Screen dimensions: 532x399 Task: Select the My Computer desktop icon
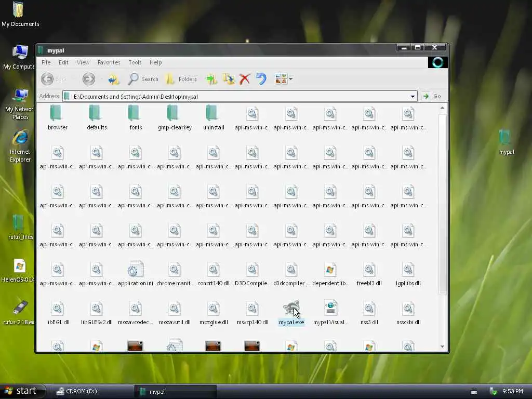pos(19,57)
